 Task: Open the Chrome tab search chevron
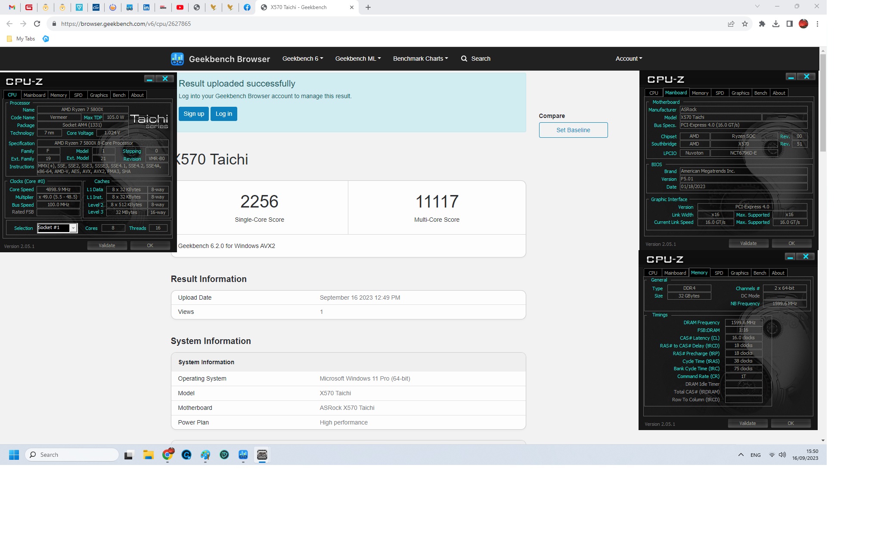[757, 6]
